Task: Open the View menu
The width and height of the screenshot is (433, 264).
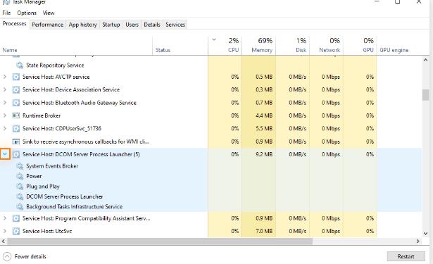Action: 49,13
